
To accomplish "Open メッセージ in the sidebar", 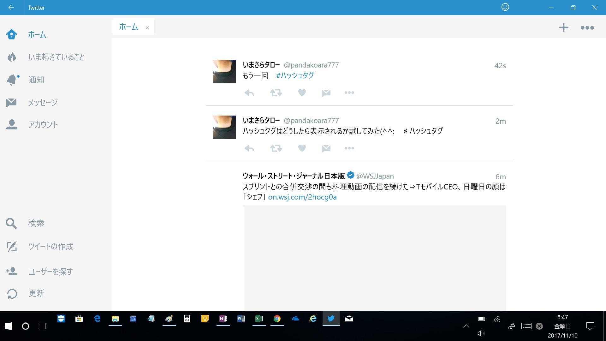I will point(43,102).
